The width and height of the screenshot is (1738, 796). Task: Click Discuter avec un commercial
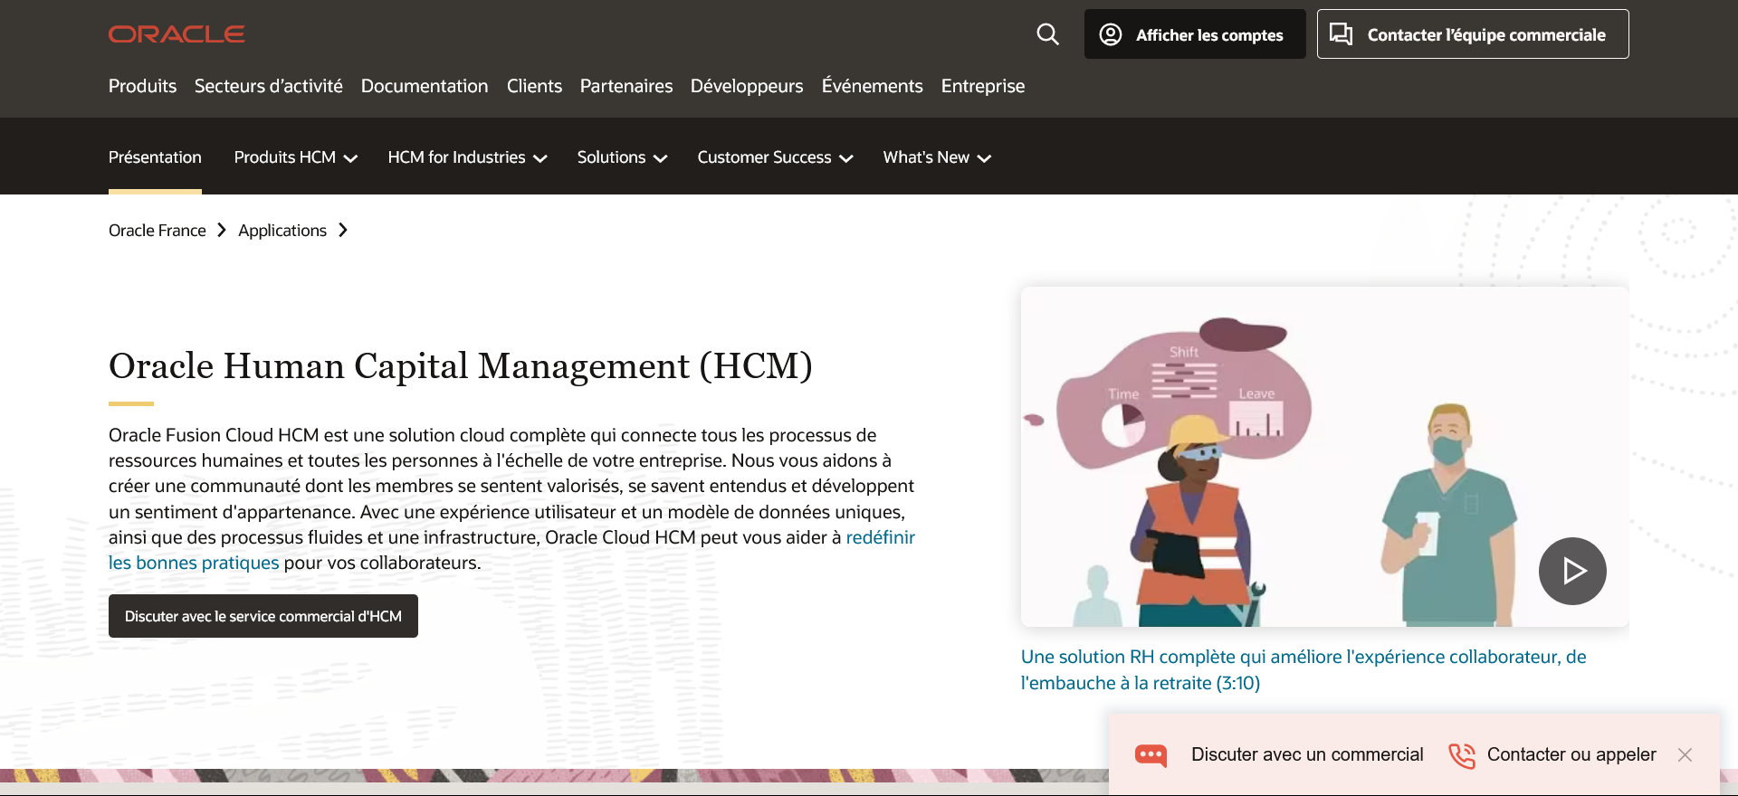click(x=1307, y=754)
